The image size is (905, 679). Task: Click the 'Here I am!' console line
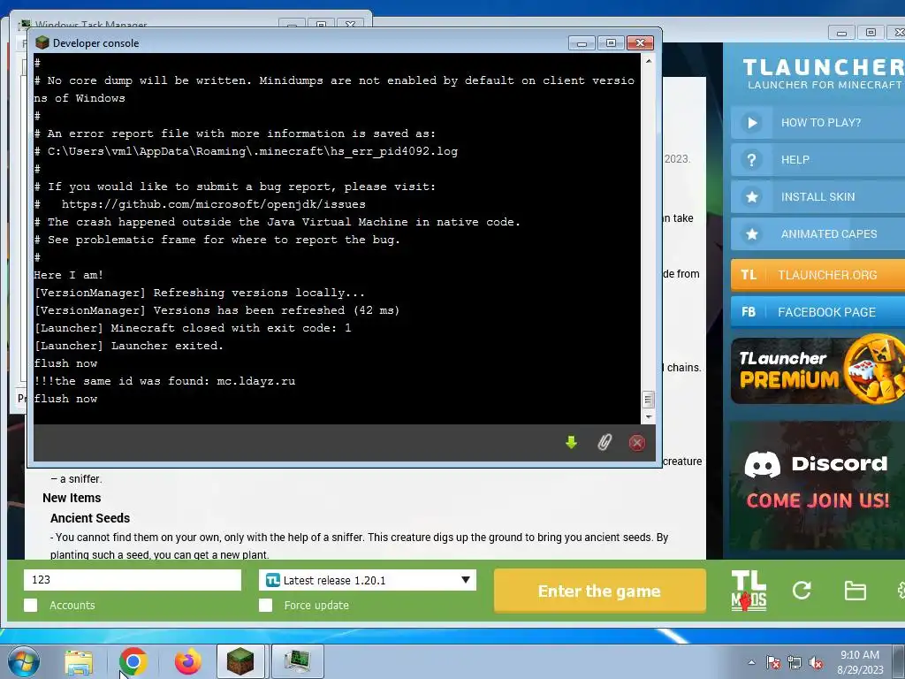click(x=69, y=276)
